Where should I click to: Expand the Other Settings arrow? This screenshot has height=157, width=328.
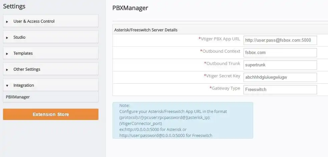(x=7, y=70)
